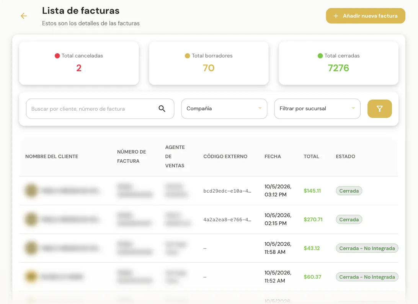Screen dimensions: 418x304
Task: Click the NOMBRE DEL CLIENTE column header
Action: (x=52, y=157)
